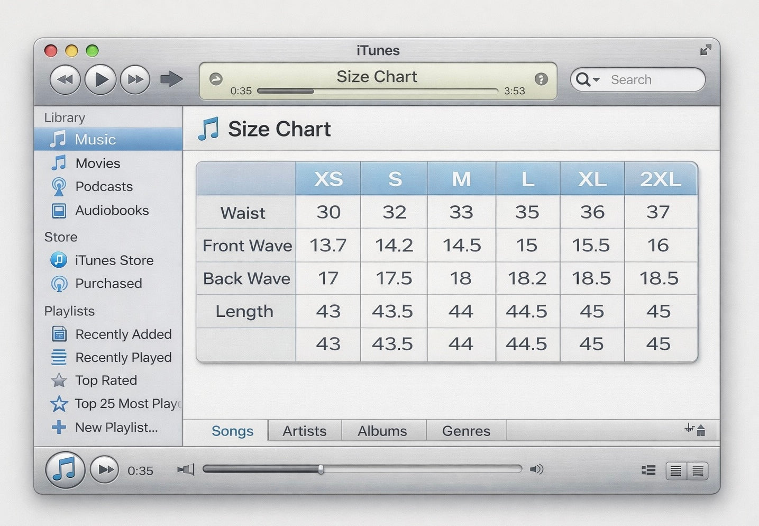The width and height of the screenshot is (759, 526).
Task: Switch to the Genres tab
Action: [467, 431]
